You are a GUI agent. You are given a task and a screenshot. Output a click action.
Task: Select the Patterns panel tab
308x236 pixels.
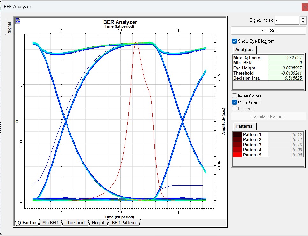(x=244, y=126)
